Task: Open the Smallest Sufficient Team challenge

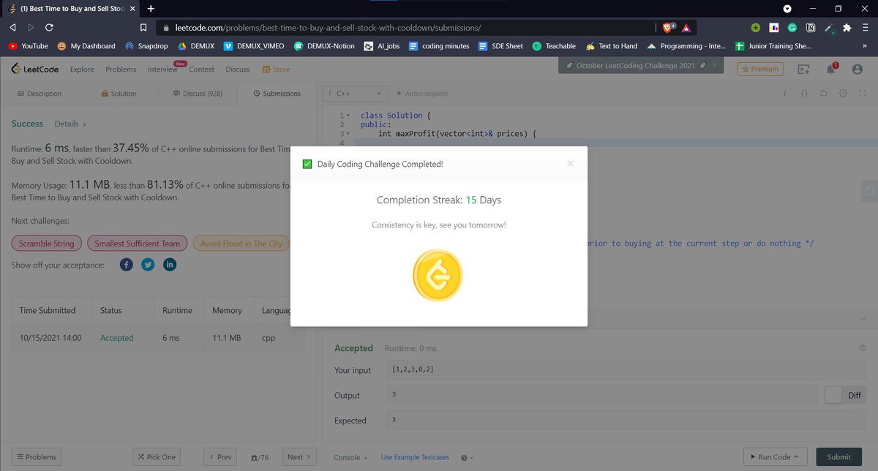Action: tap(138, 244)
